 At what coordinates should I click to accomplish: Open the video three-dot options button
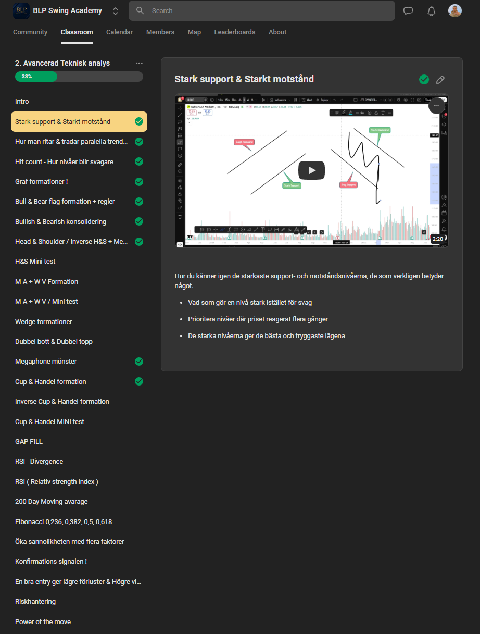437,105
